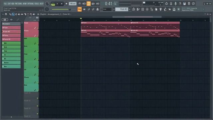Click the question mark help icon

click(180, 4)
